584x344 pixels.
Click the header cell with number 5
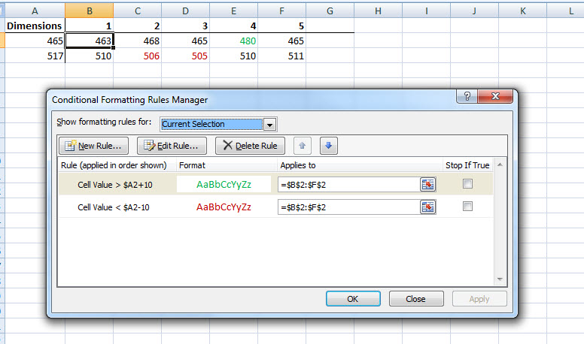point(281,26)
